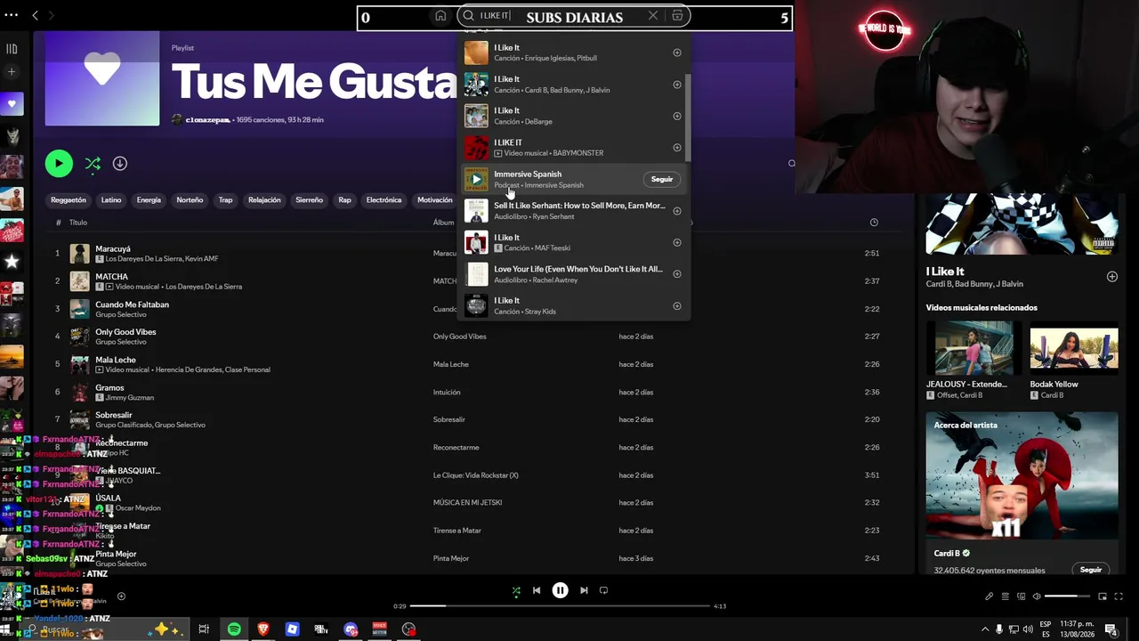Select the Trap filter chip

[x=226, y=200]
